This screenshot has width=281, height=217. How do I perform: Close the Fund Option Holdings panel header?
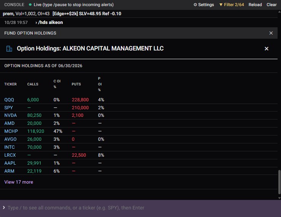(x=271, y=33)
